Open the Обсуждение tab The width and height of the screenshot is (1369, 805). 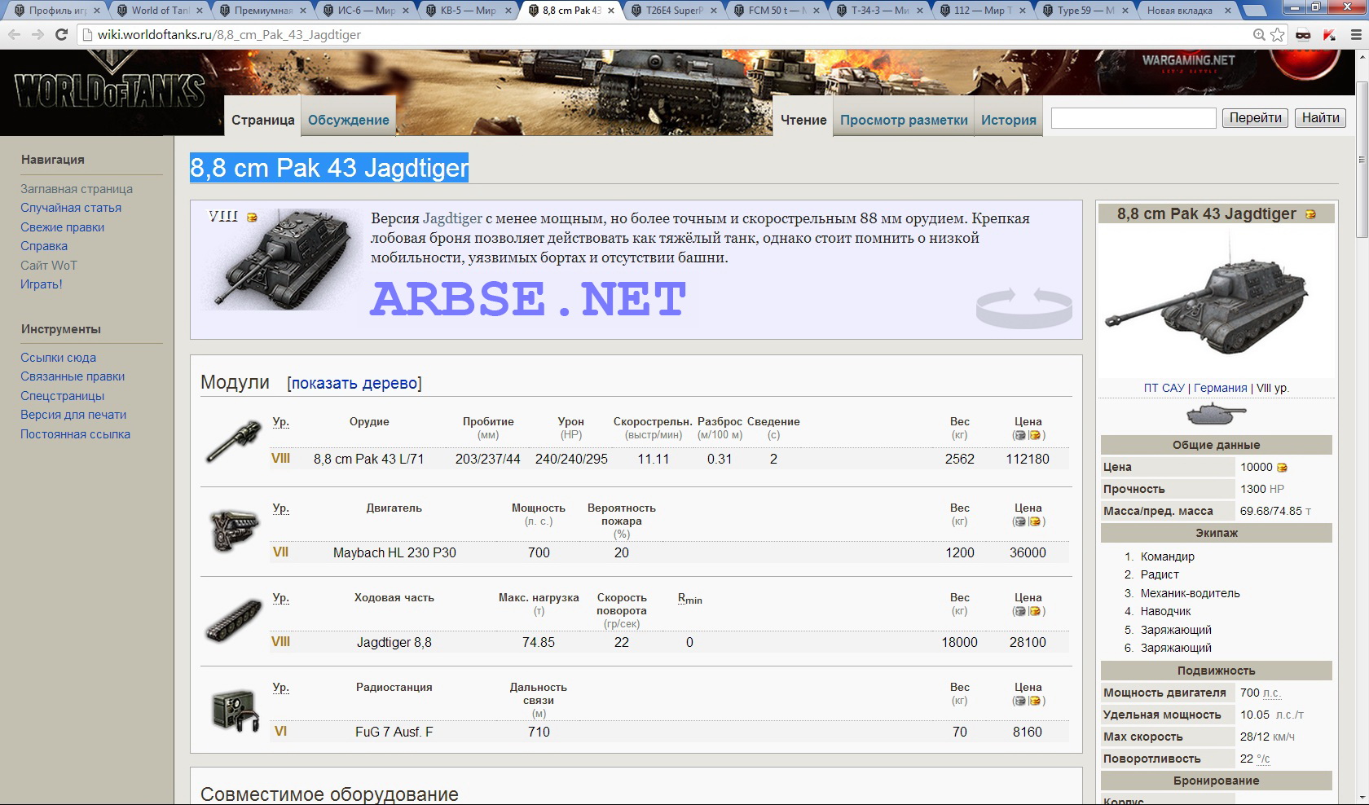tap(349, 120)
